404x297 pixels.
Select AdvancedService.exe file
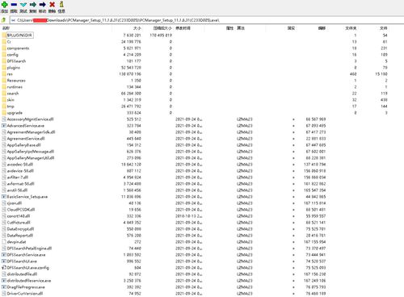tap(26, 126)
